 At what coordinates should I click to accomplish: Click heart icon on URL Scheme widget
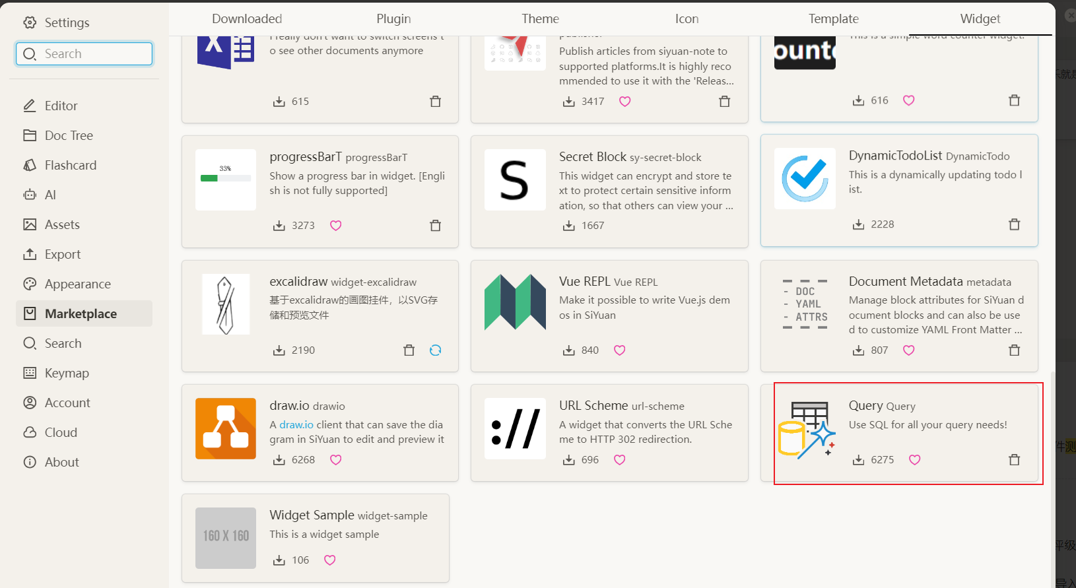pyautogui.click(x=619, y=460)
